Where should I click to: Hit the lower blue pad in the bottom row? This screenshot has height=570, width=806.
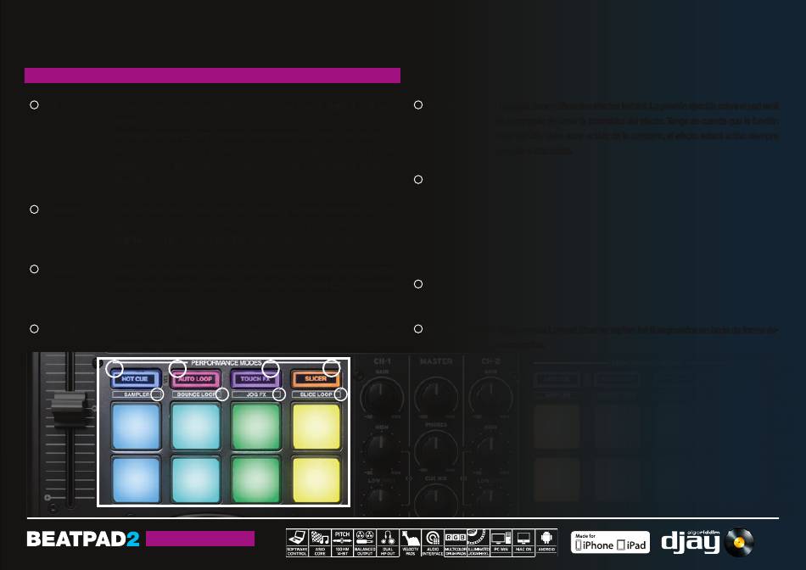pyautogui.click(x=137, y=479)
